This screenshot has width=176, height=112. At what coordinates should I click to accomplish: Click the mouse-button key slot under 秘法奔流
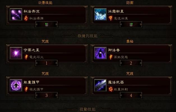tap(47, 24)
